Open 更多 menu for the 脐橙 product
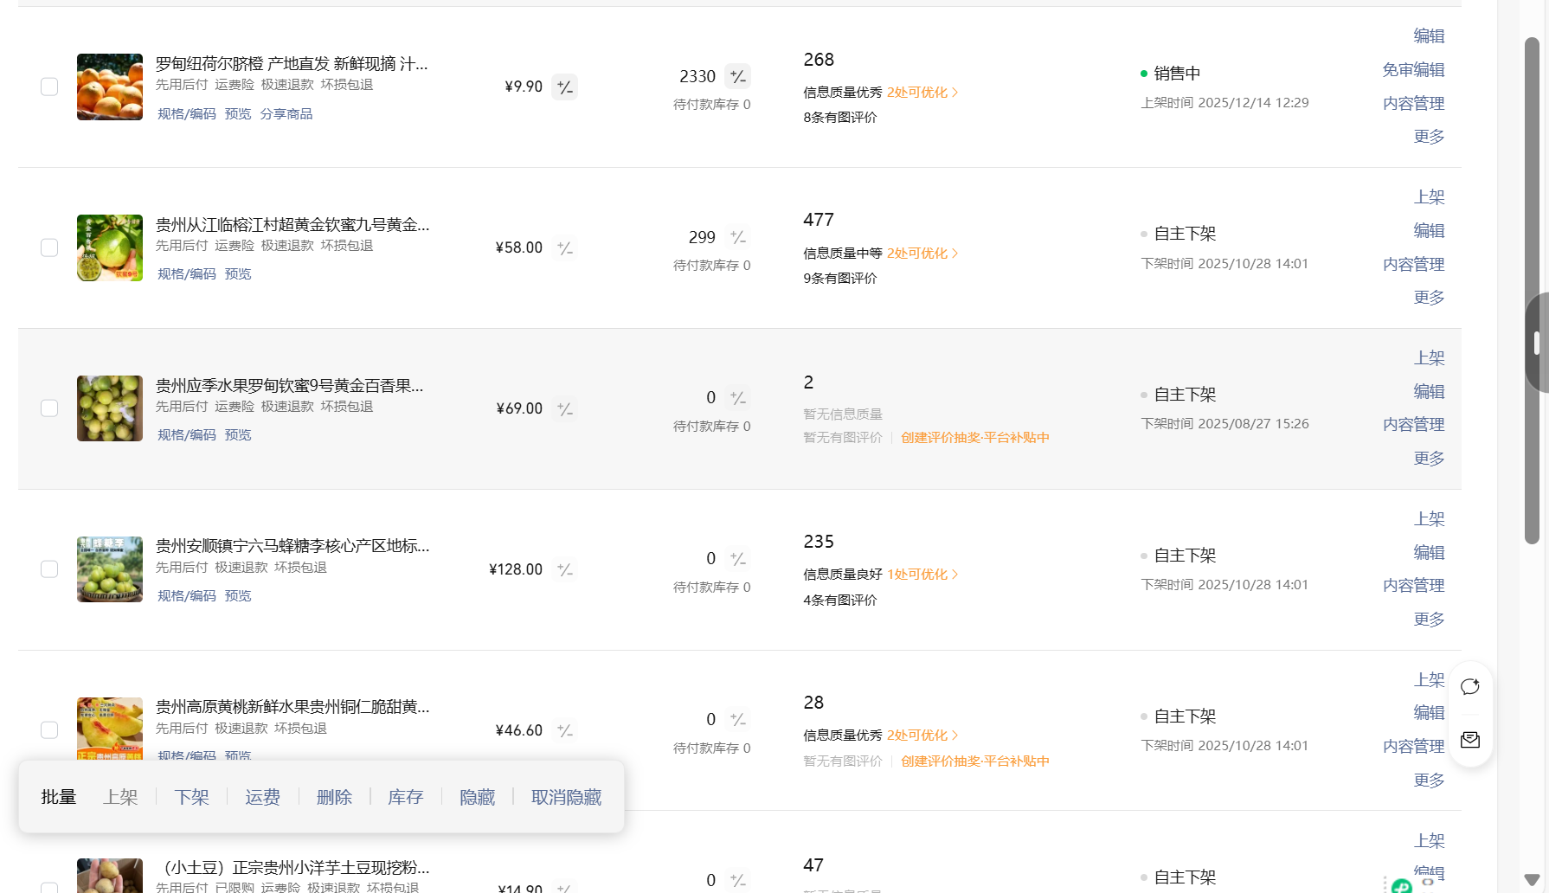The image size is (1549, 893). point(1429,137)
